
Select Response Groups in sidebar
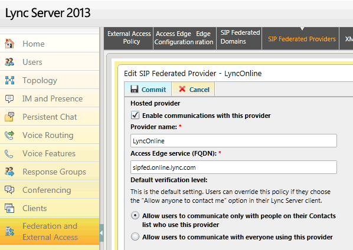(50, 172)
